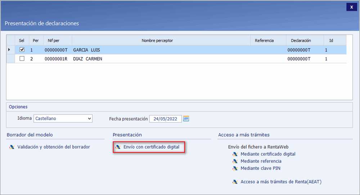Click the icon for Acceso a más trámites de Renta
The height and width of the screenshot is (195, 360).
click(x=235, y=182)
